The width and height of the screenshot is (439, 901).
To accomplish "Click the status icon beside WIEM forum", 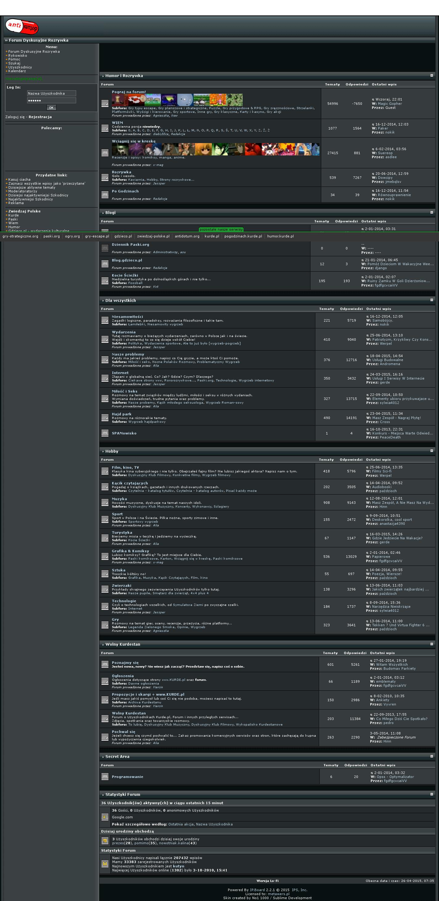I will [x=105, y=128].
